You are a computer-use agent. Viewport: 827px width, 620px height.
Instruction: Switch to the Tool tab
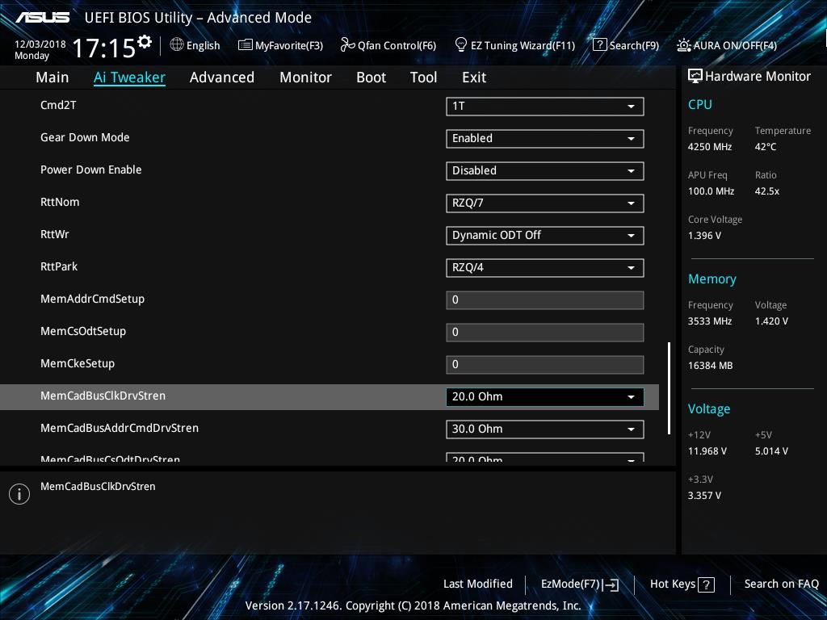423,77
